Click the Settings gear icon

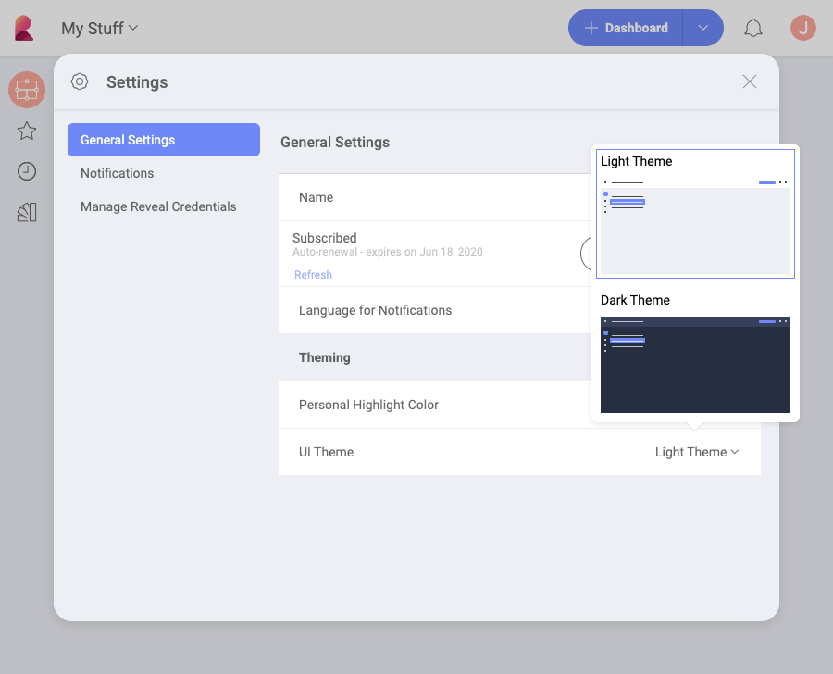(80, 81)
